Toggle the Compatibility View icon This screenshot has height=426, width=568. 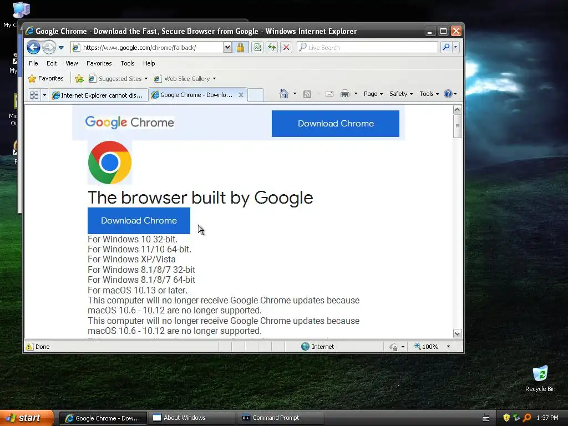pyautogui.click(x=257, y=48)
